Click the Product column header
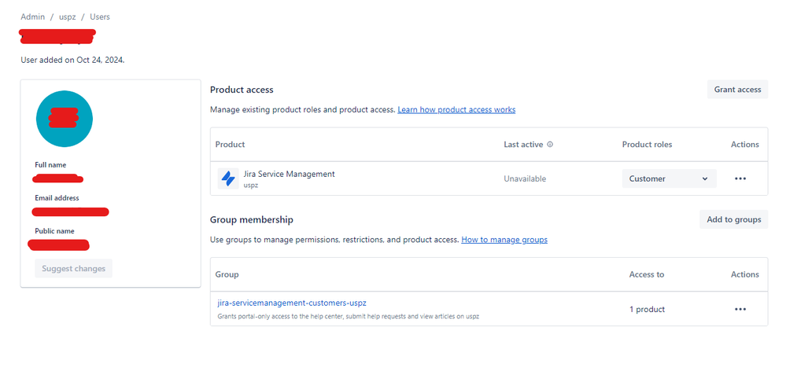Screen dimensions: 786x386 (x=230, y=145)
